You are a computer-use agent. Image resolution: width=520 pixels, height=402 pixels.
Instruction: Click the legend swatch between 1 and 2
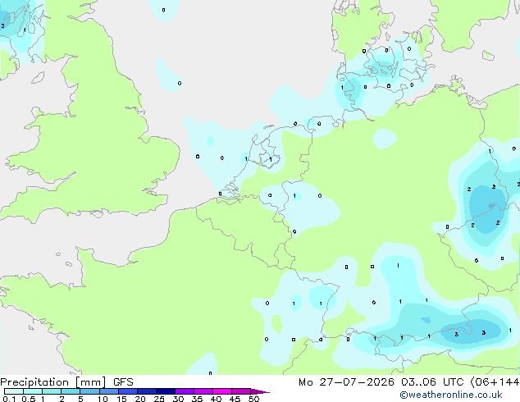click(52, 391)
